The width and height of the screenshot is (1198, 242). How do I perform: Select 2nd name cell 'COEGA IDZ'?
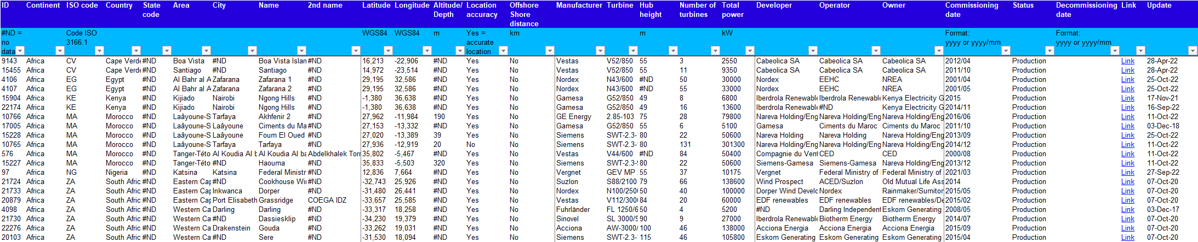tap(333, 200)
